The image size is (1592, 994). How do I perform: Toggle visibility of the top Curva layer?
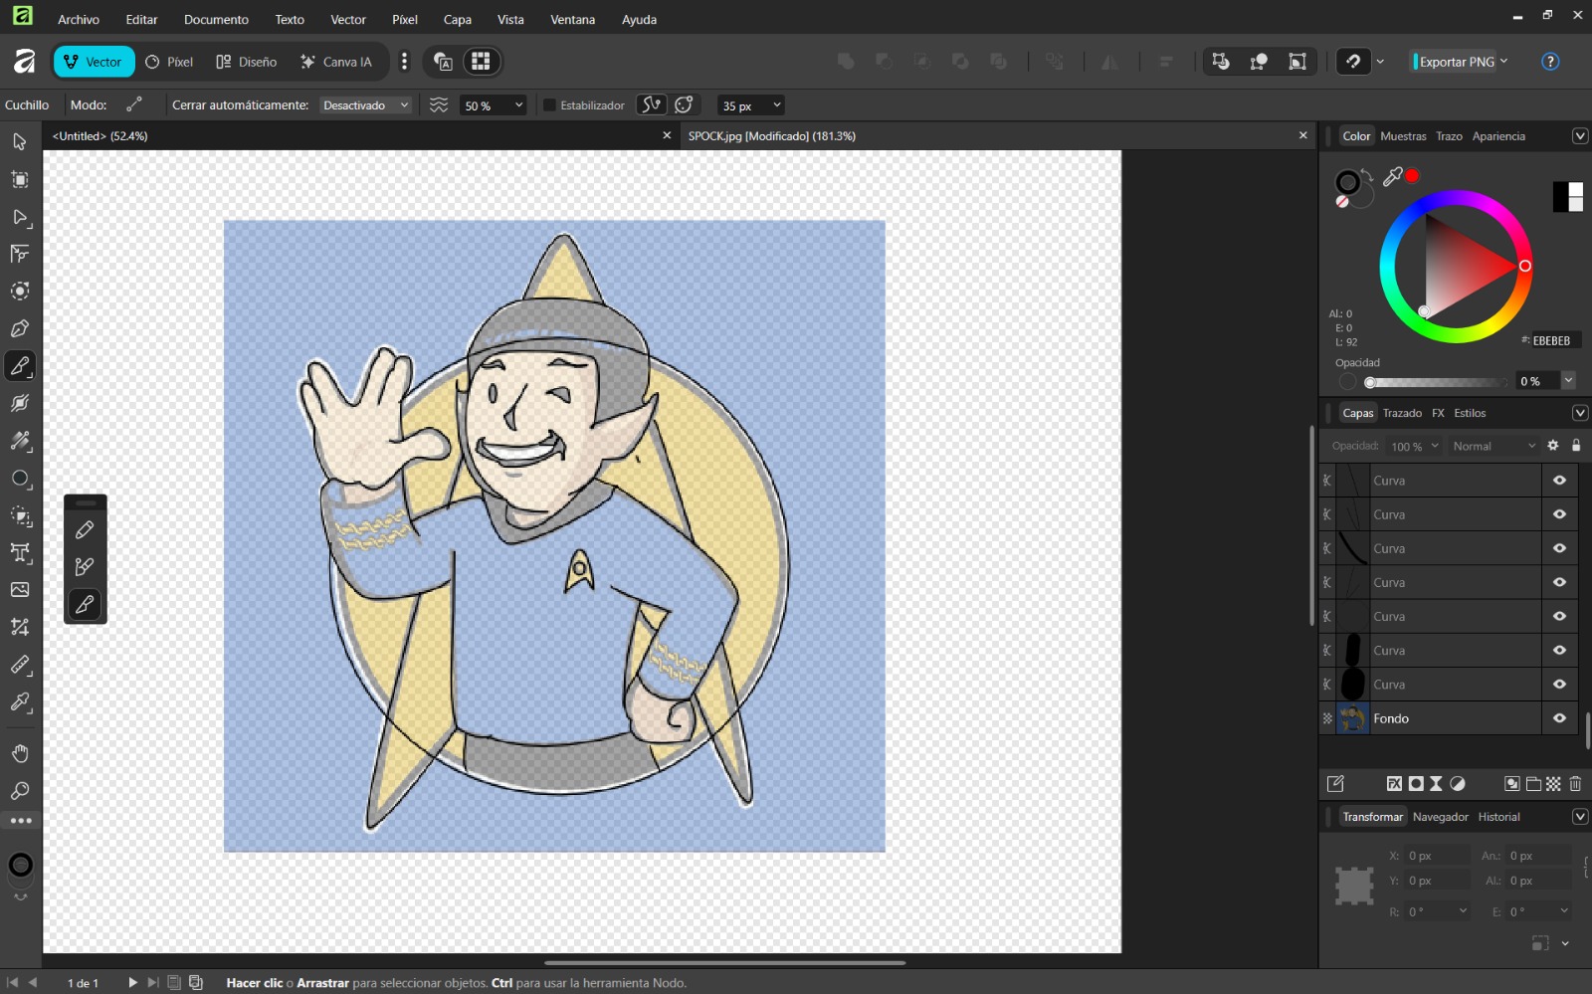point(1558,480)
